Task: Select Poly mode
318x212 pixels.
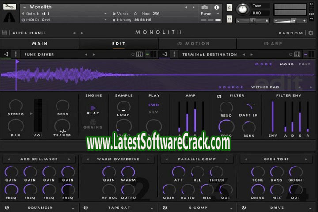Action: 305,64
